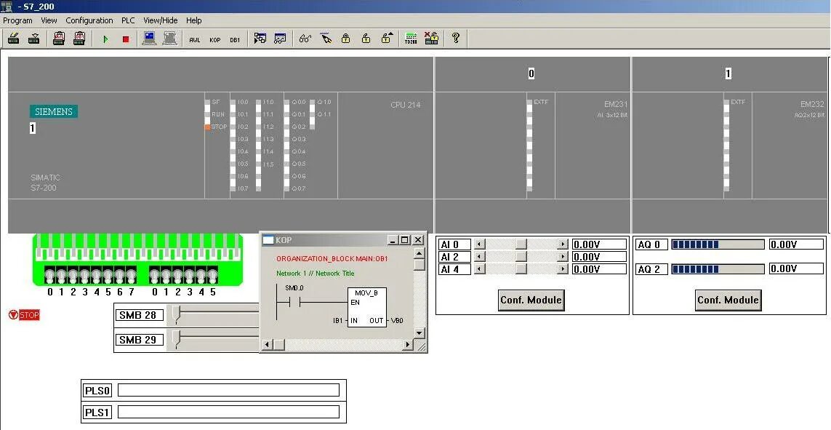This screenshot has width=831, height=430.
Task: Open the TD200 display icon
Action: click(411, 39)
